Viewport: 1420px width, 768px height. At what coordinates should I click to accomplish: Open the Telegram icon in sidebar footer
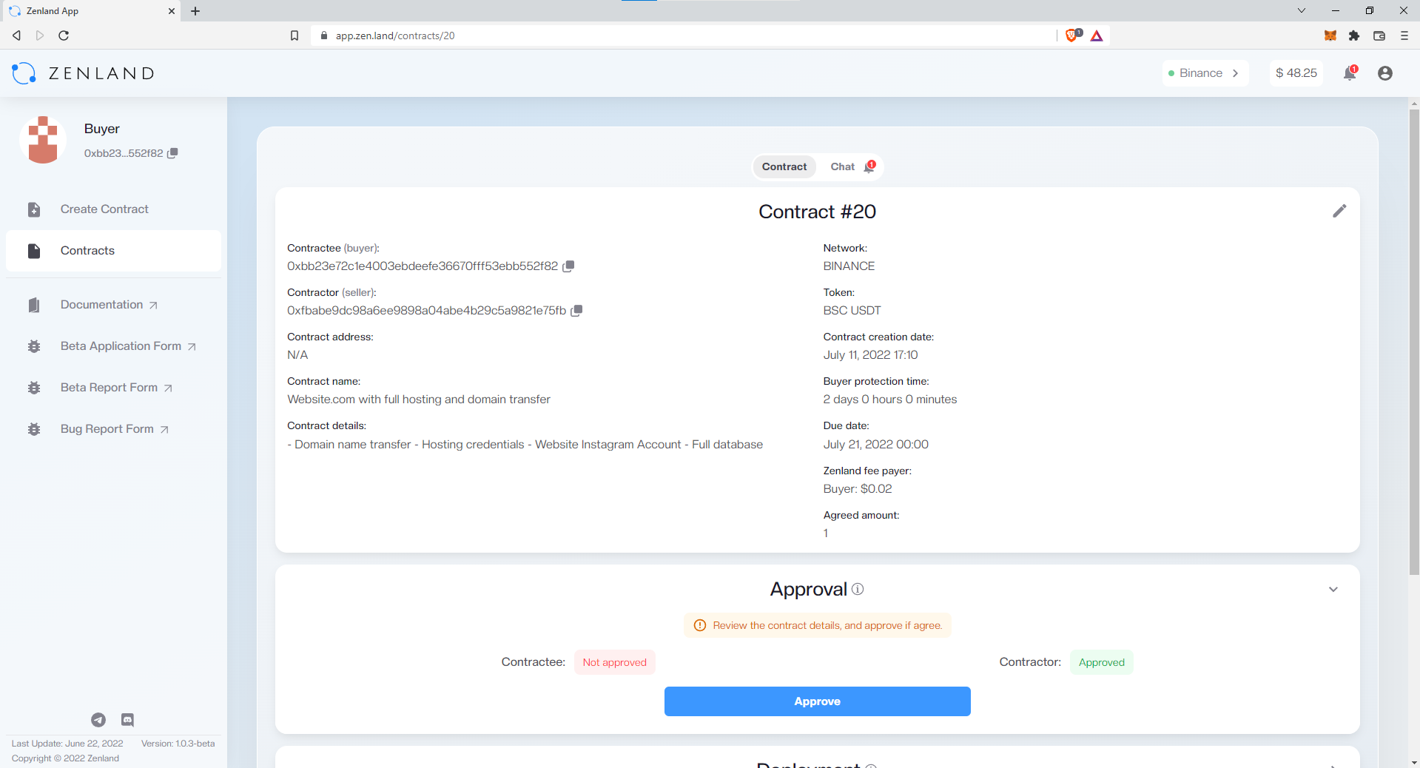tap(98, 720)
